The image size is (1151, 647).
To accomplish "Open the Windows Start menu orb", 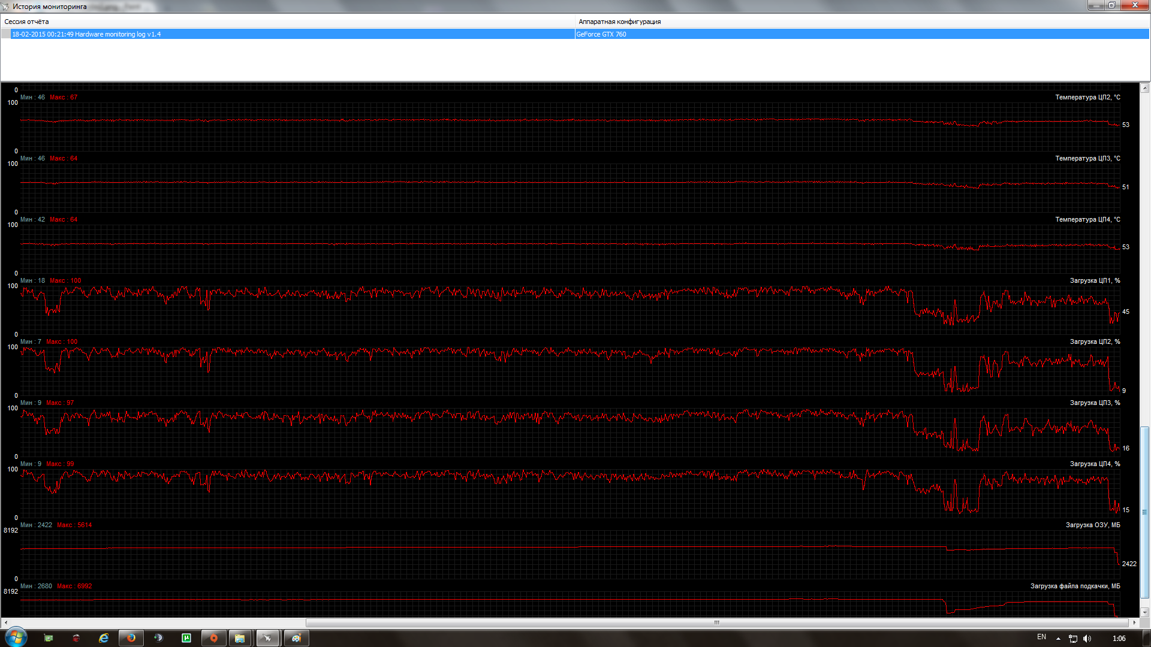I will pos(16,637).
